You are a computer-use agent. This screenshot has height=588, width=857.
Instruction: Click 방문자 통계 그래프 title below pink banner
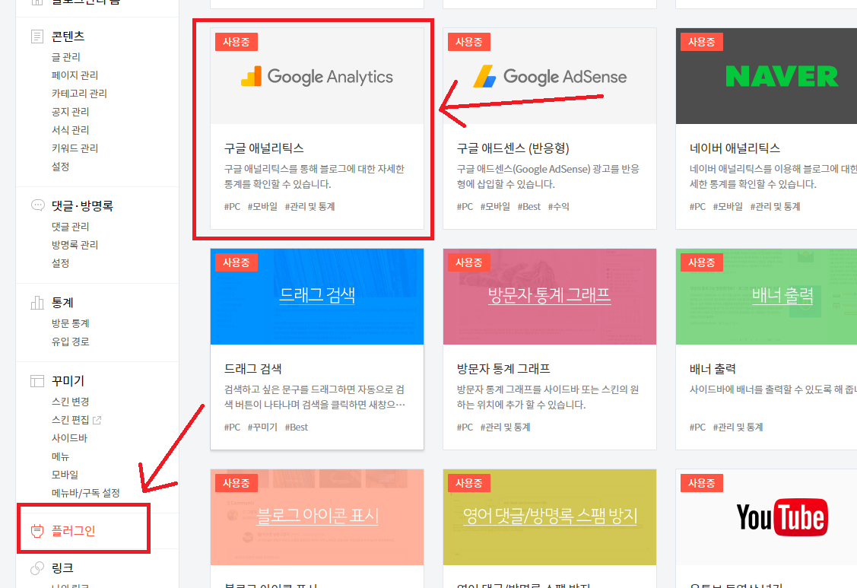tap(503, 369)
